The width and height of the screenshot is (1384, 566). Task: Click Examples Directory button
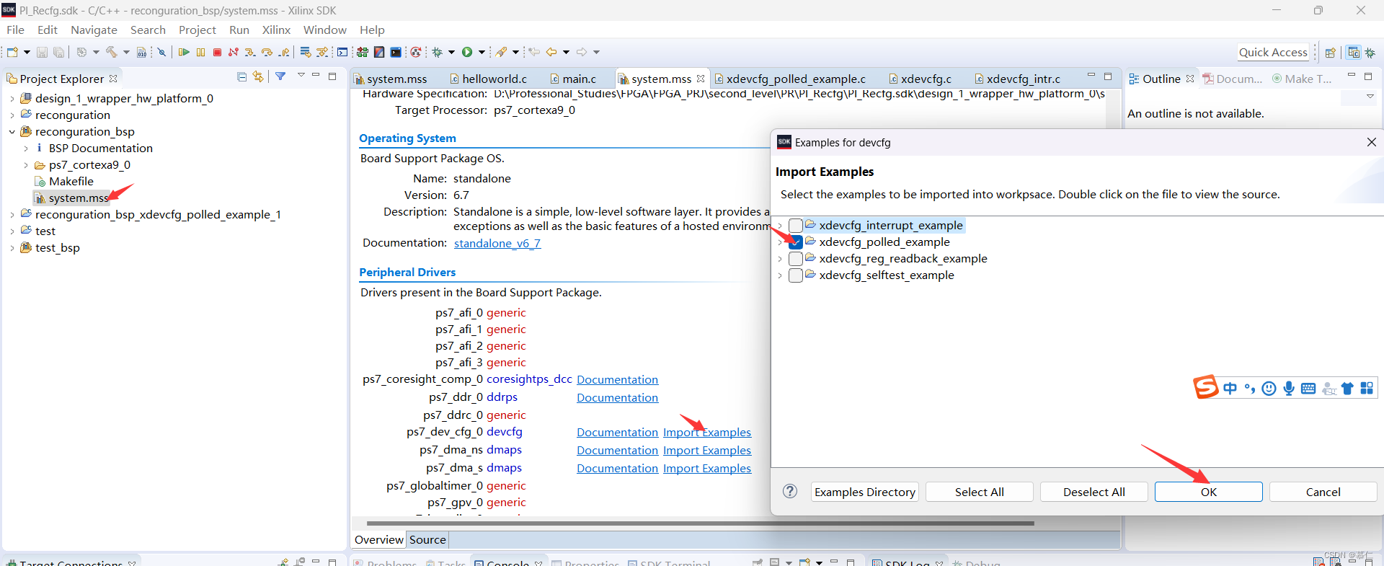point(864,492)
